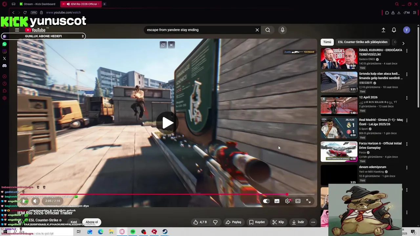Enter fullscreen in the video player
420x236 pixels.
coord(308,201)
